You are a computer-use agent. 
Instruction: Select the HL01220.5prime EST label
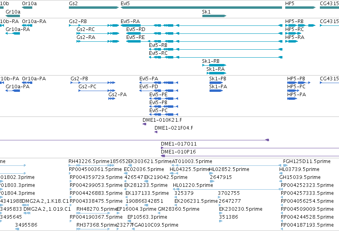coord(193,186)
